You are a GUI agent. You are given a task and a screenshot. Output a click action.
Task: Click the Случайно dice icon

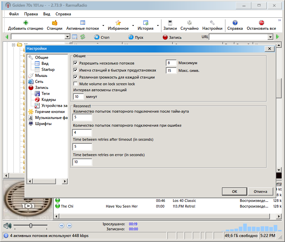click(190, 23)
